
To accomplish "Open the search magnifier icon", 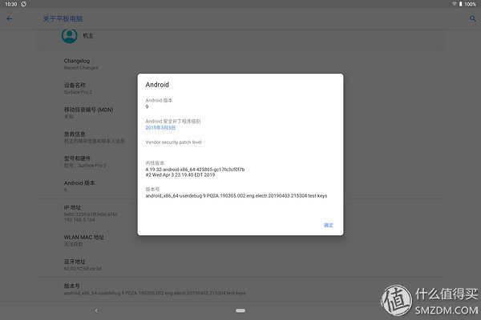I will pyautogui.click(x=473, y=18).
